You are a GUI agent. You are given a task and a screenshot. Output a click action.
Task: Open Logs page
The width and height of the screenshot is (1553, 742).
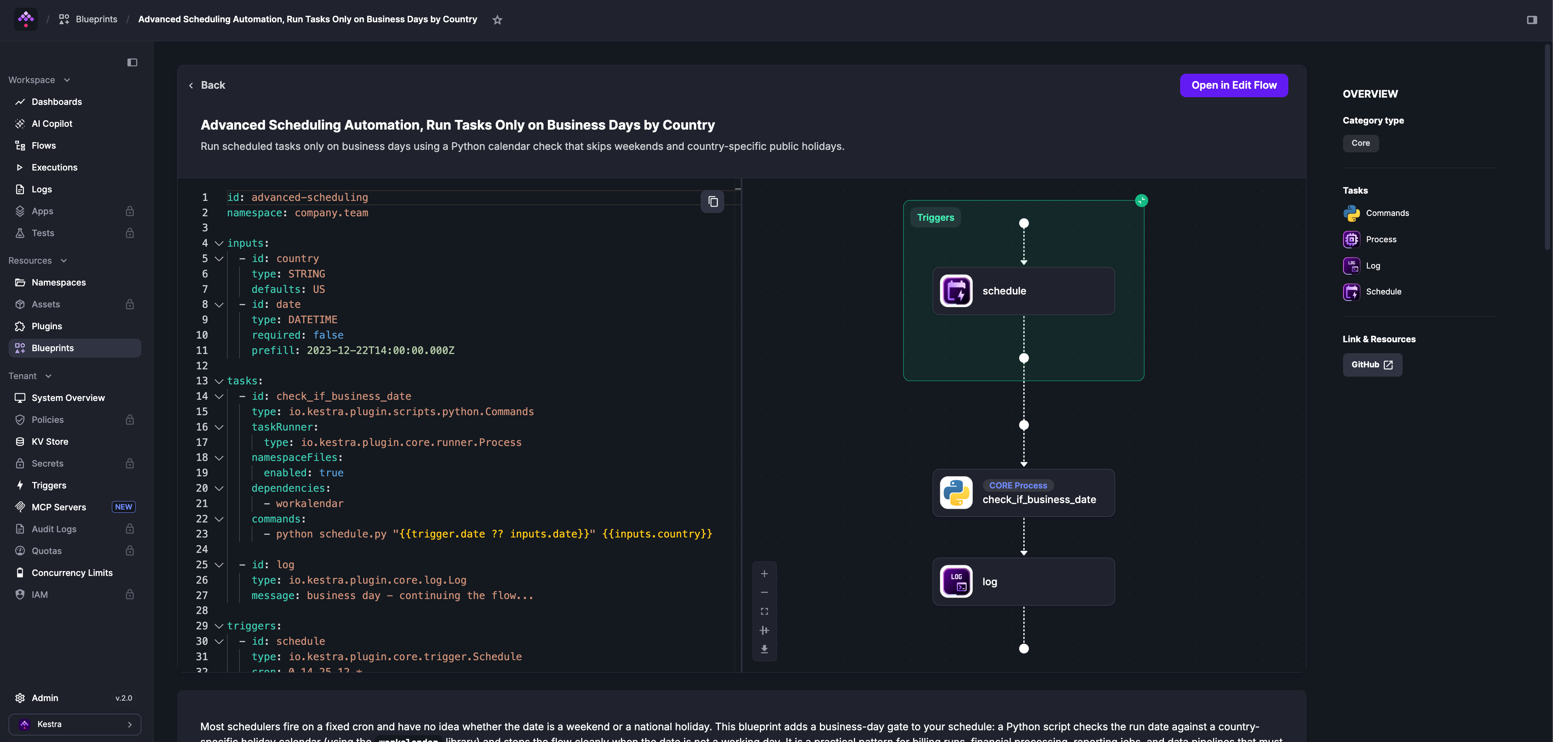point(75,189)
